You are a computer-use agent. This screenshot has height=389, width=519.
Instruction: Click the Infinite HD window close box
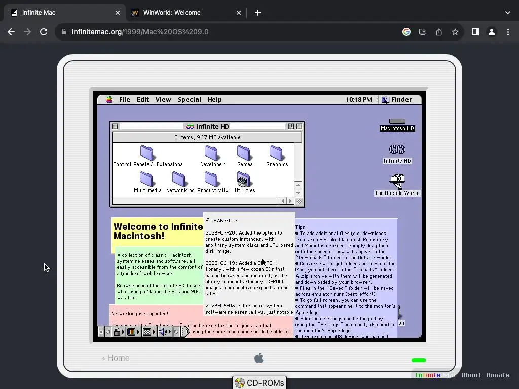point(115,126)
